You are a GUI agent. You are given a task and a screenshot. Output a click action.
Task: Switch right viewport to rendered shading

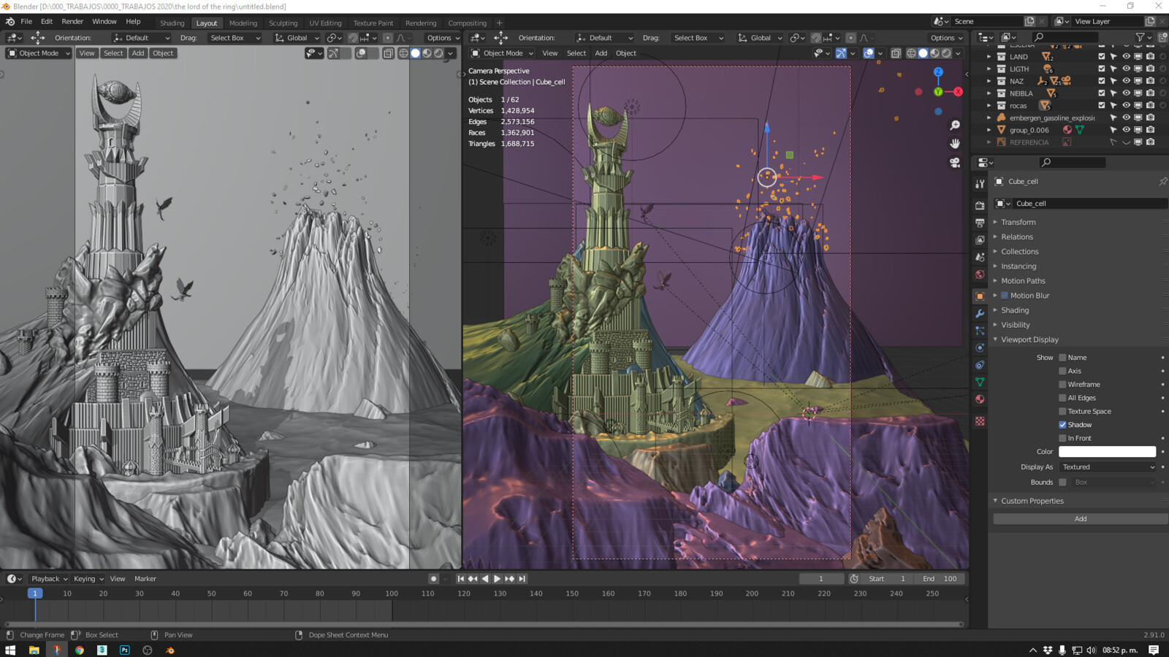(x=946, y=53)
